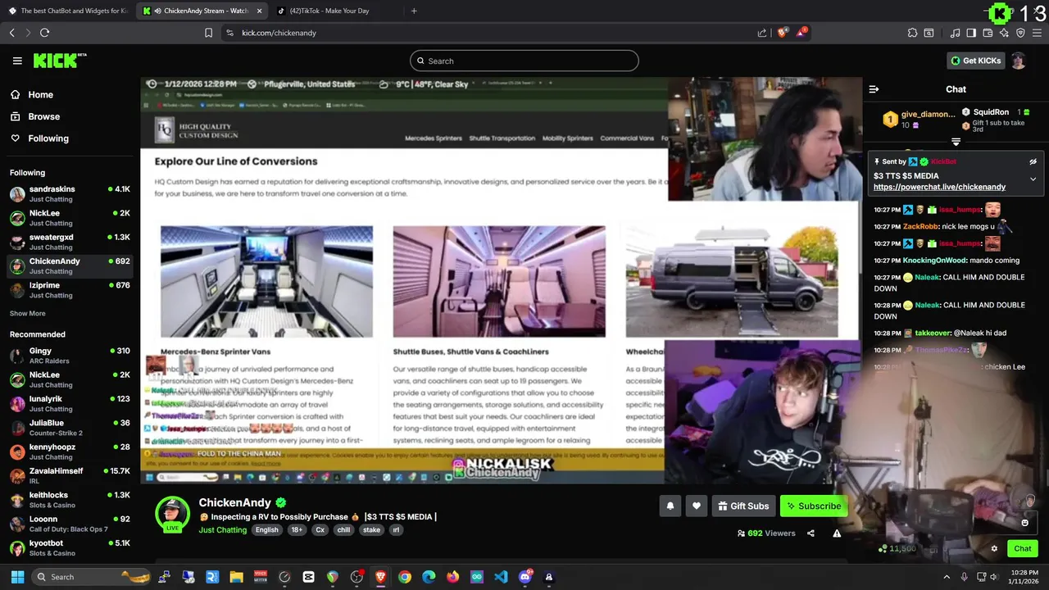Screen dimensions: 1049x590
Task: Close the ChickenAndy Stream tab
Action: click(260, 11)
